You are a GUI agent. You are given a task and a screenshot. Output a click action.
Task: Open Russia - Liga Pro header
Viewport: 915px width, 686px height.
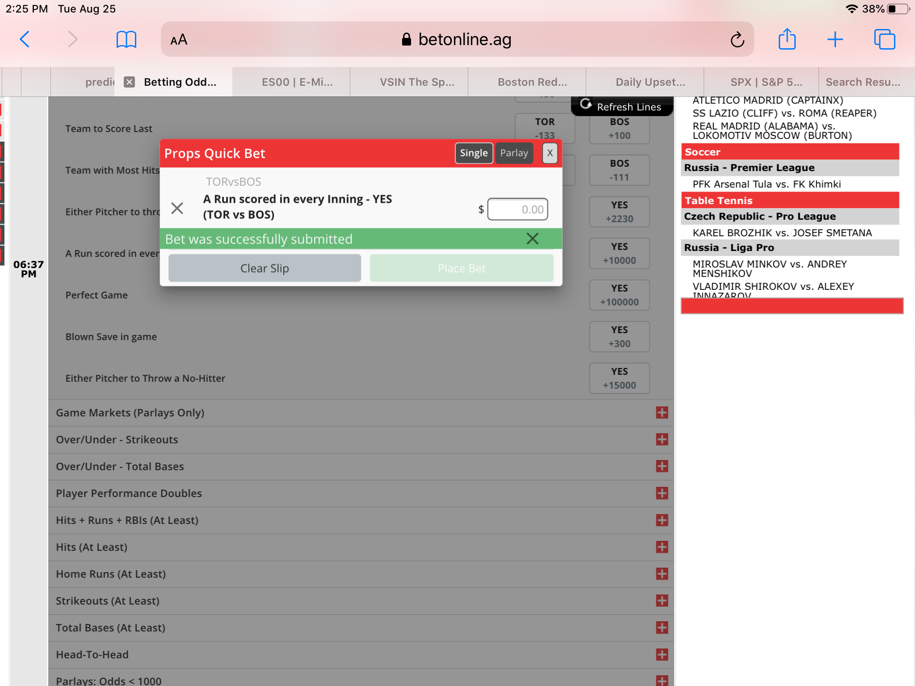click(x=790, y=248)
